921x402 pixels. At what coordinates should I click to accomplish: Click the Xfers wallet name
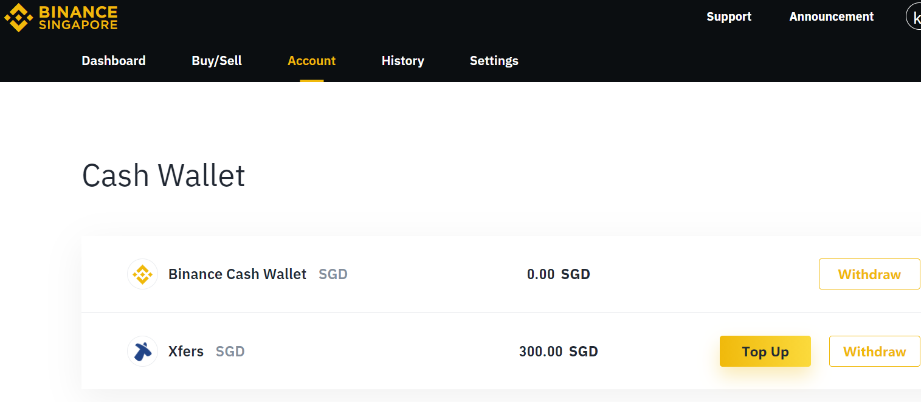click(x=186, y=352)
